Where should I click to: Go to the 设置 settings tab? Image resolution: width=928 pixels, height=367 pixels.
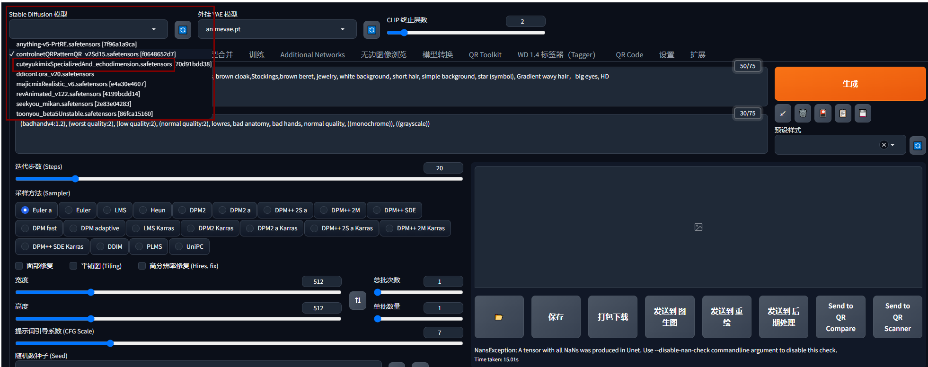click(x=667, y=55)
